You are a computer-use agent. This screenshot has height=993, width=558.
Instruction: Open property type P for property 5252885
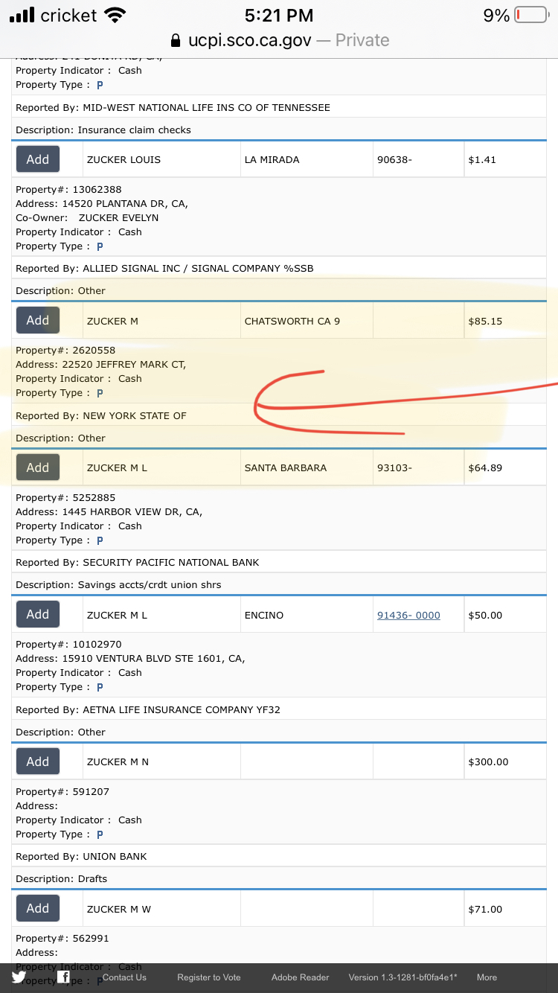[x=100, y=540]
